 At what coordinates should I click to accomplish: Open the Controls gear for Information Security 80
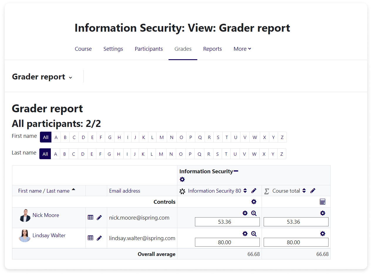(x=254, y=202)
